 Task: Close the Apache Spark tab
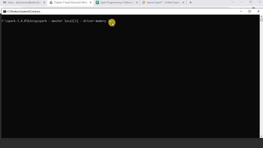coord(183,2)
